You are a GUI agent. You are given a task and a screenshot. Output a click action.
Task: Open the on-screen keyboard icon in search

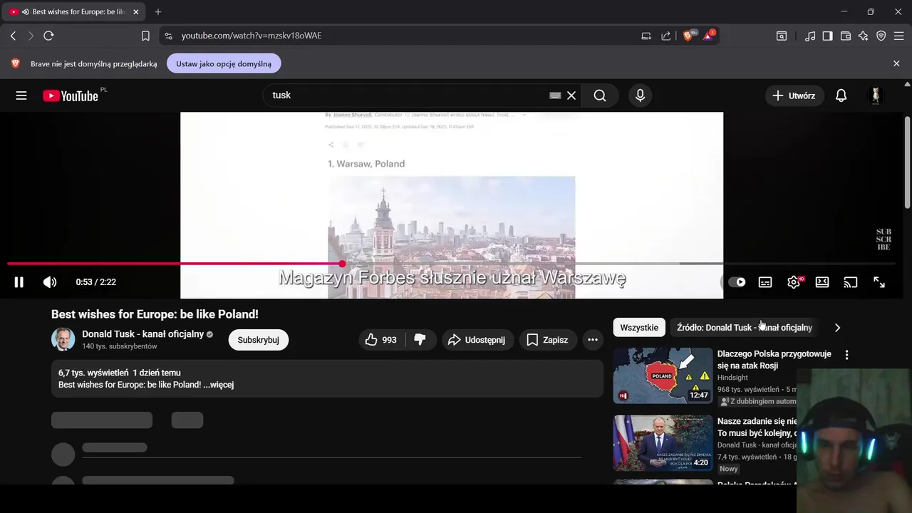click(x=555, y=95)
